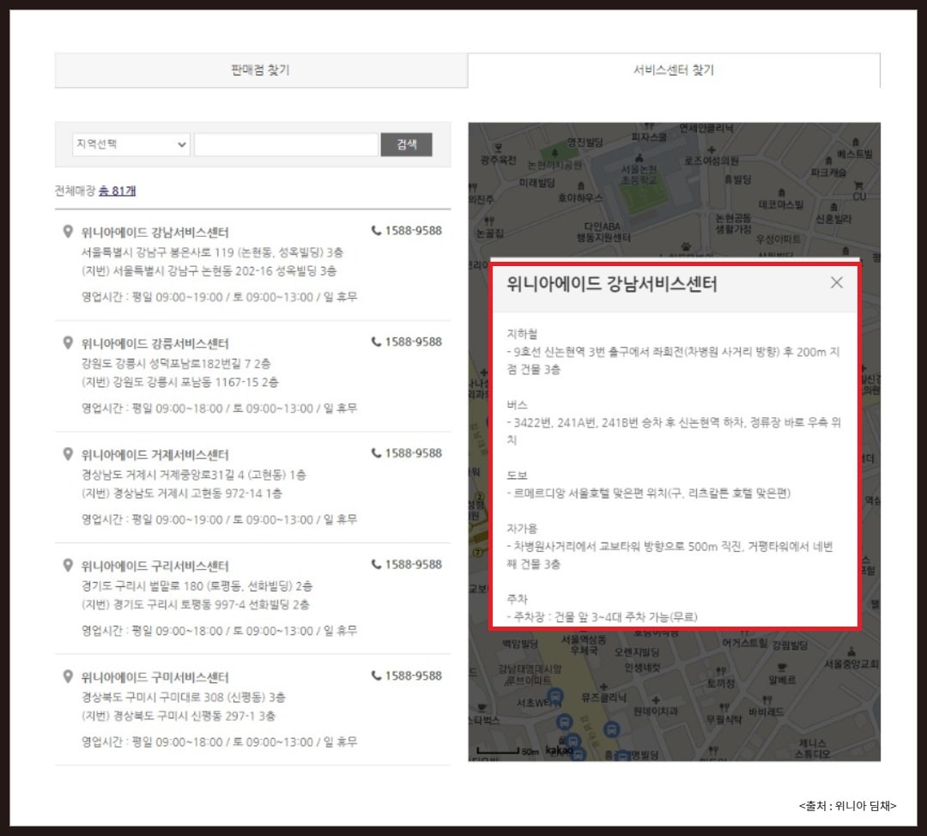Click the location pin for 구리서비스센터

pyautogui.click(x=68, y=566)
